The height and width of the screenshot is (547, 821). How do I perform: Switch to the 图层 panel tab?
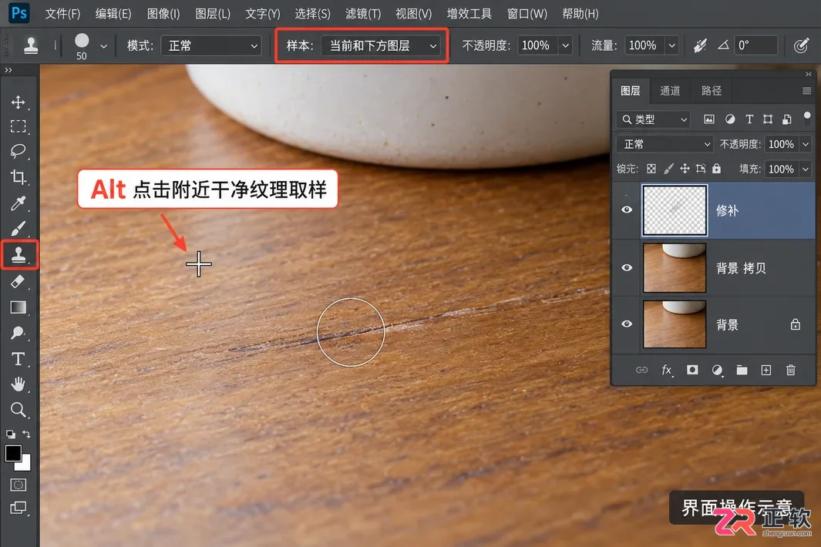point(631,91)
